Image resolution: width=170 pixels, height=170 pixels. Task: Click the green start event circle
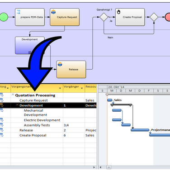click(4, 17)
